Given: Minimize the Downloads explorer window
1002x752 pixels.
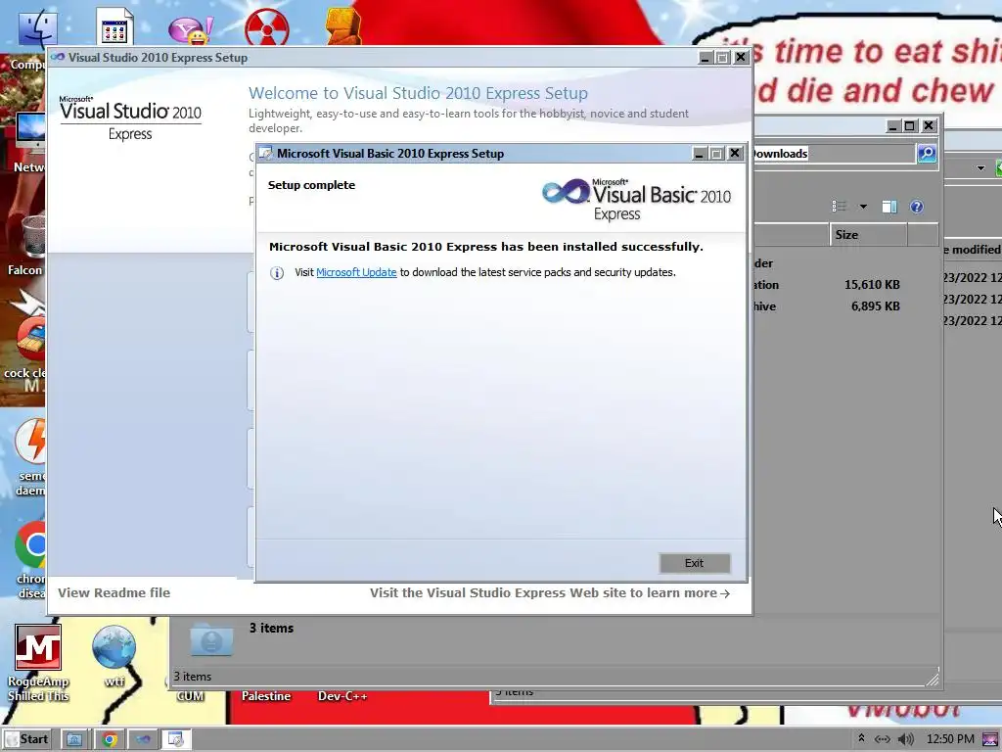Looking at the screenshot, I should pos(893,126).
